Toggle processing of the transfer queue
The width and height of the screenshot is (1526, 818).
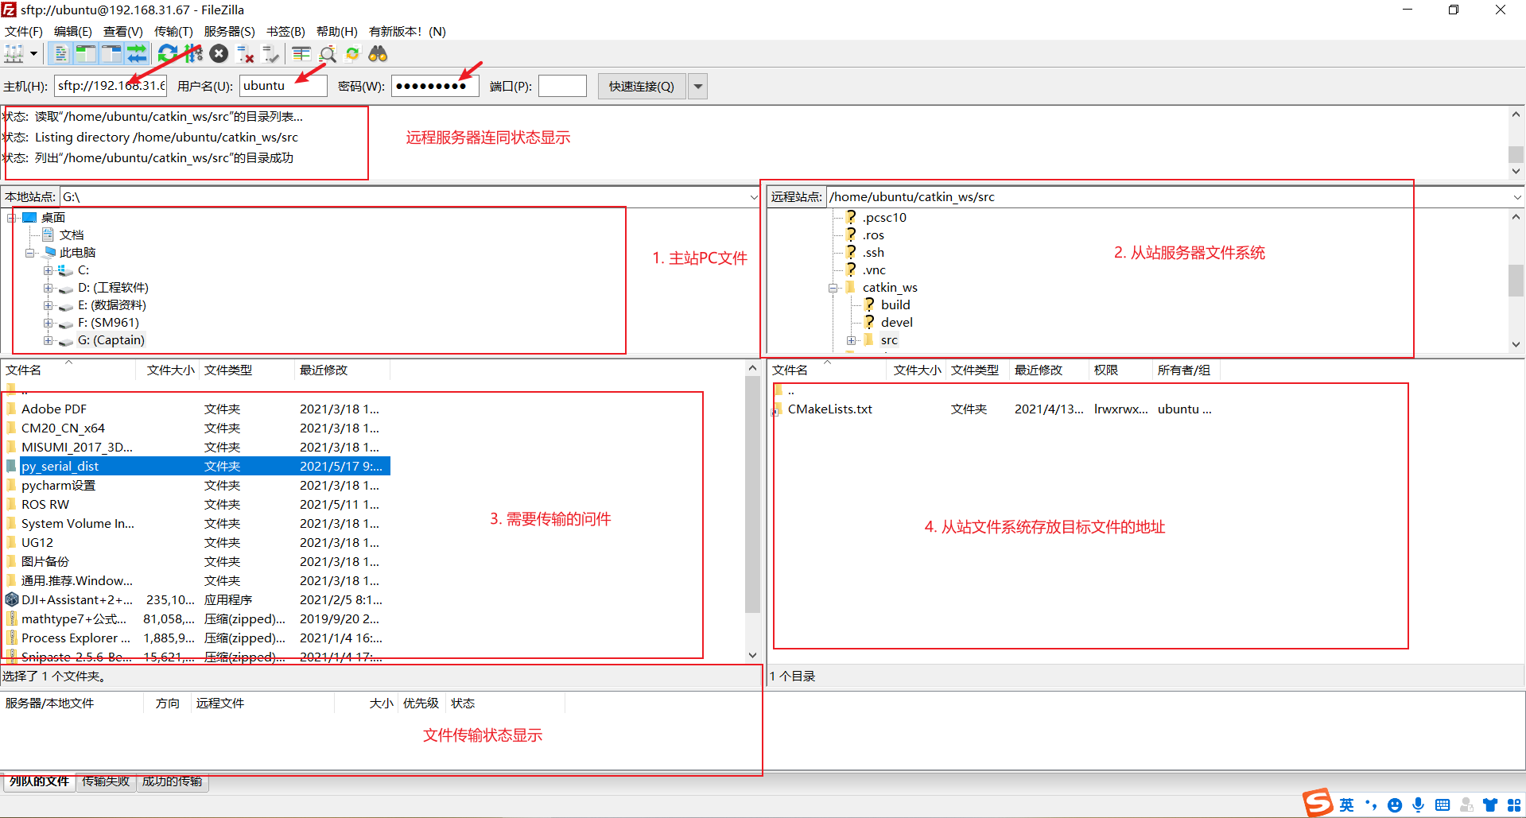point(193,54)
